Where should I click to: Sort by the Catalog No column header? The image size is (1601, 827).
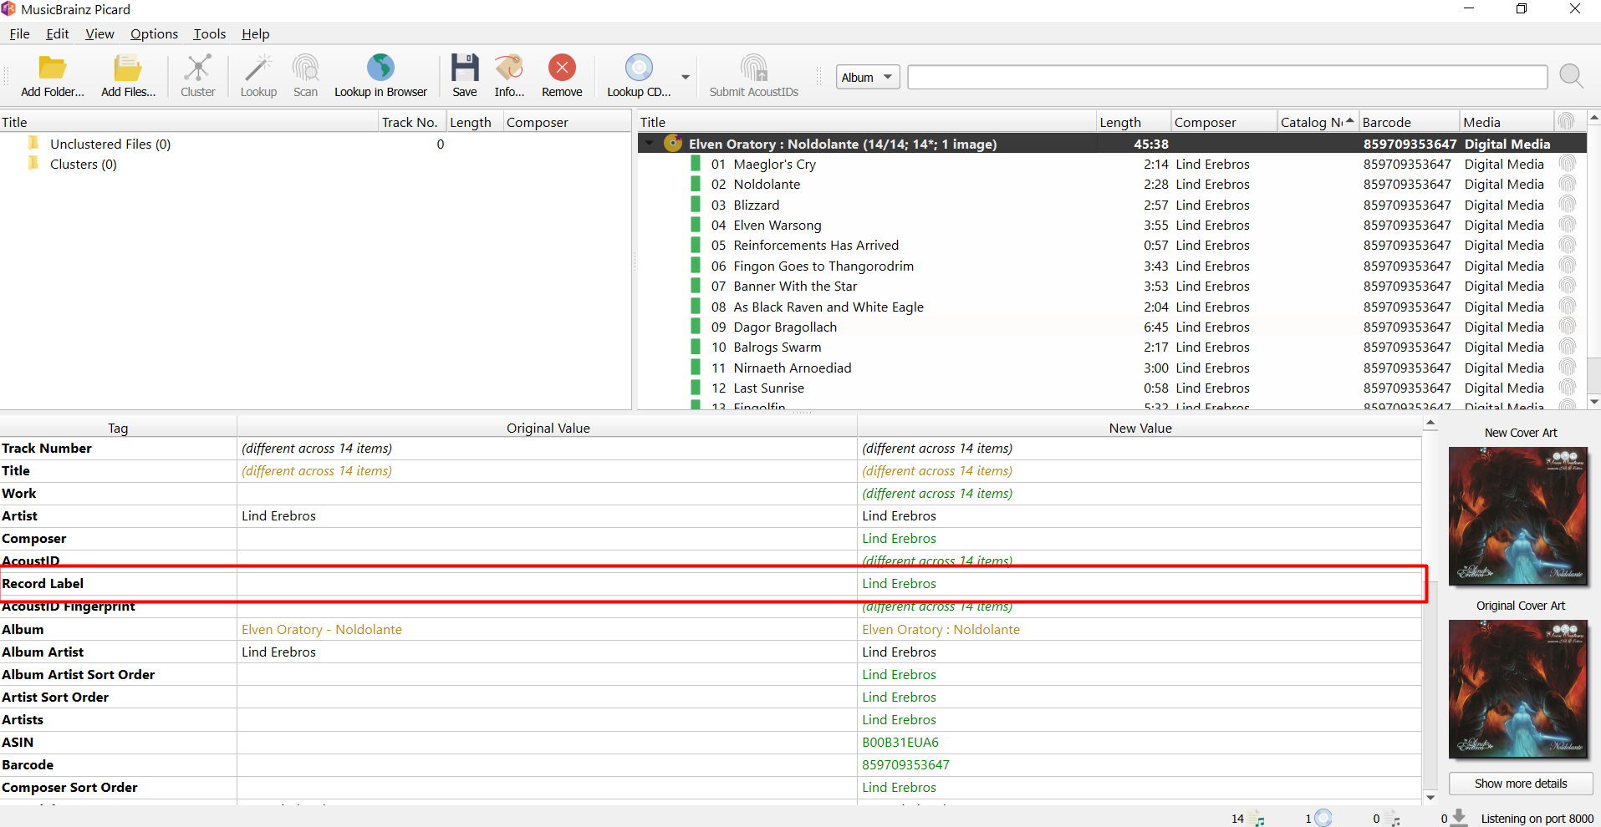pos(1317,122)
